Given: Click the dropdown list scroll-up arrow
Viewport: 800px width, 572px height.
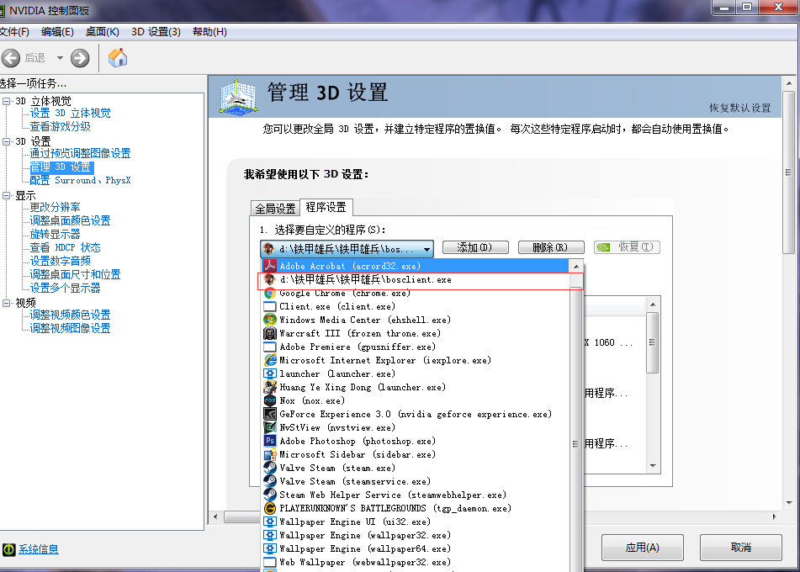Looking at the screenshot, I should [x=576, y=267].
